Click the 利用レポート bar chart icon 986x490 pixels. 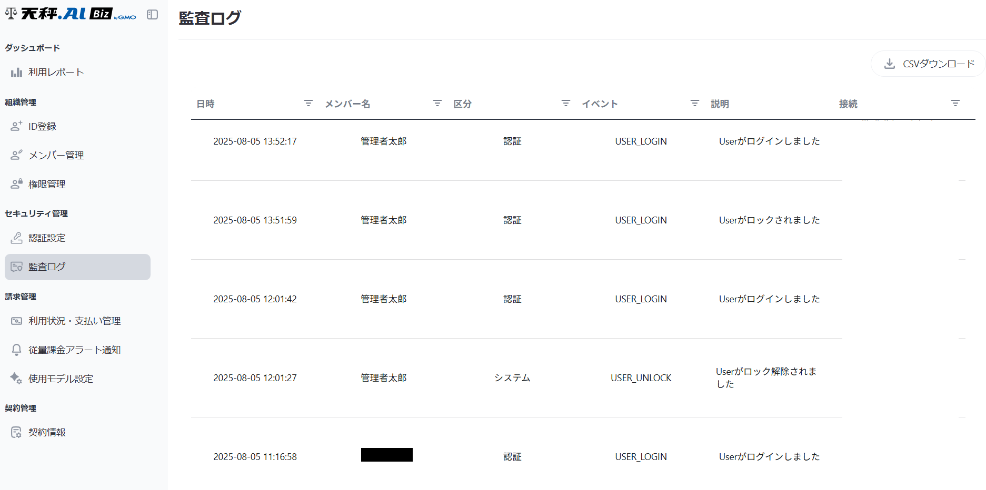17,73
